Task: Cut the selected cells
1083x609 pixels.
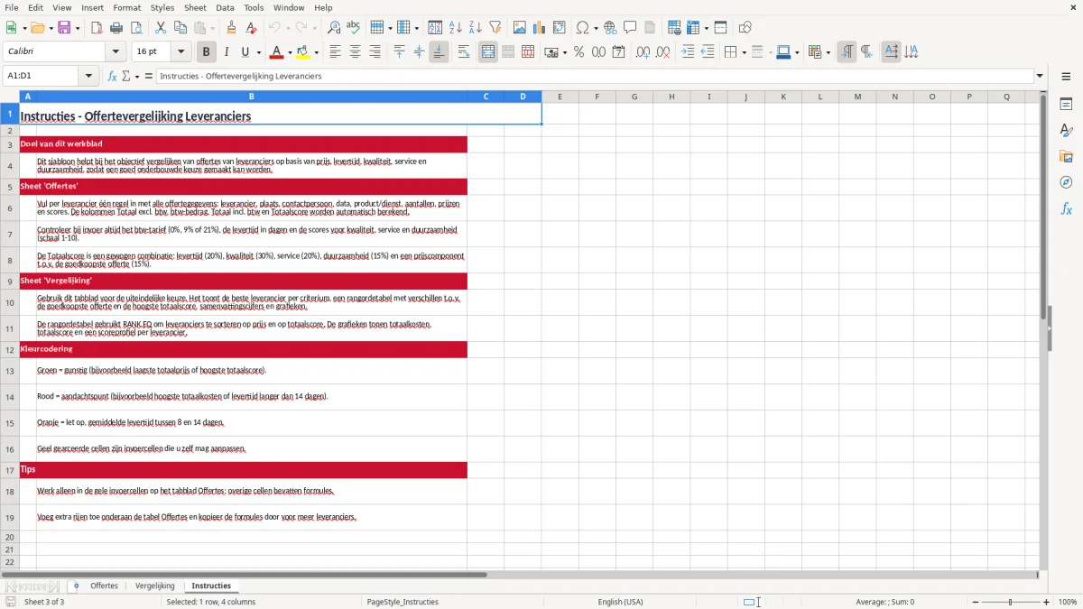Action: pyautogui.click(x=161, y=28)
